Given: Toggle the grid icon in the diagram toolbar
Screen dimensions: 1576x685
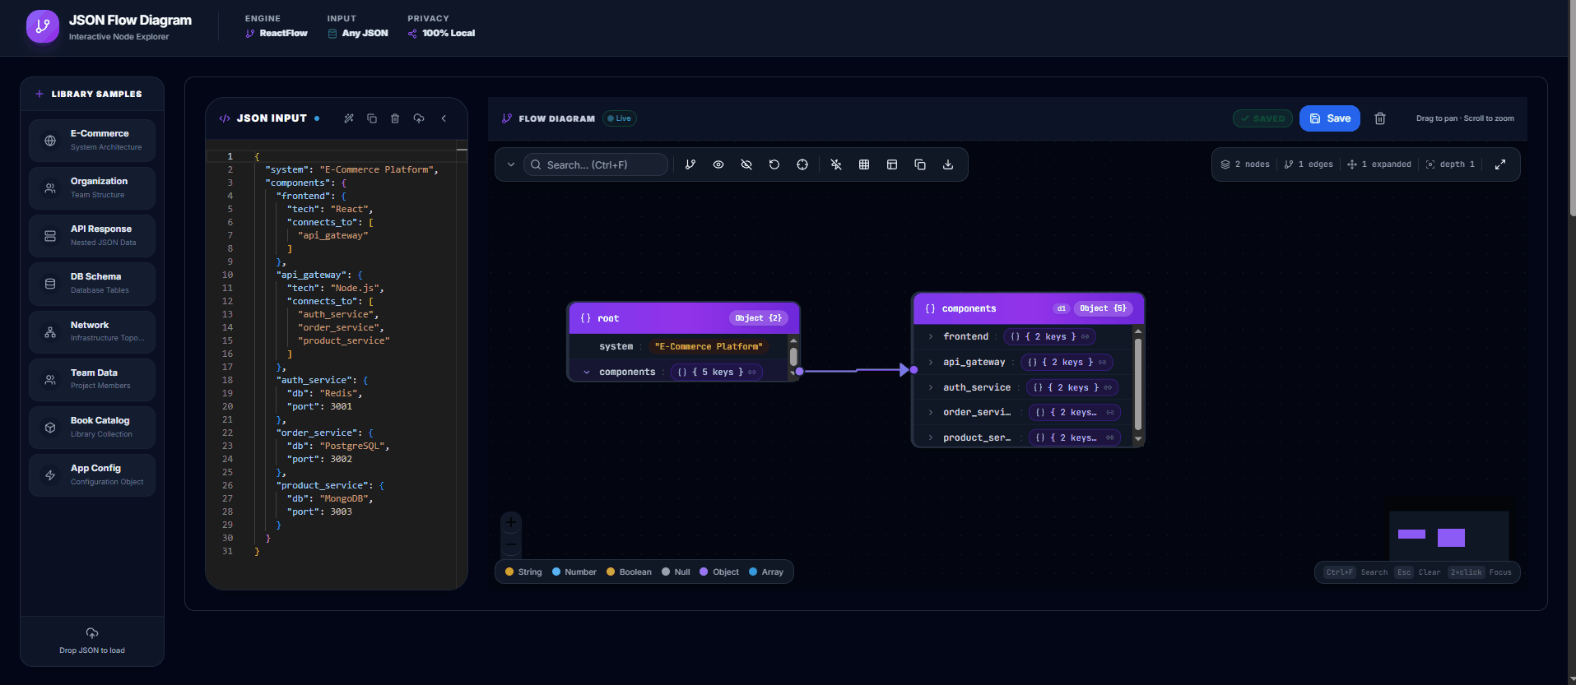Looking at the screenshot, I should pyautogui.click(x=864, y=164).
